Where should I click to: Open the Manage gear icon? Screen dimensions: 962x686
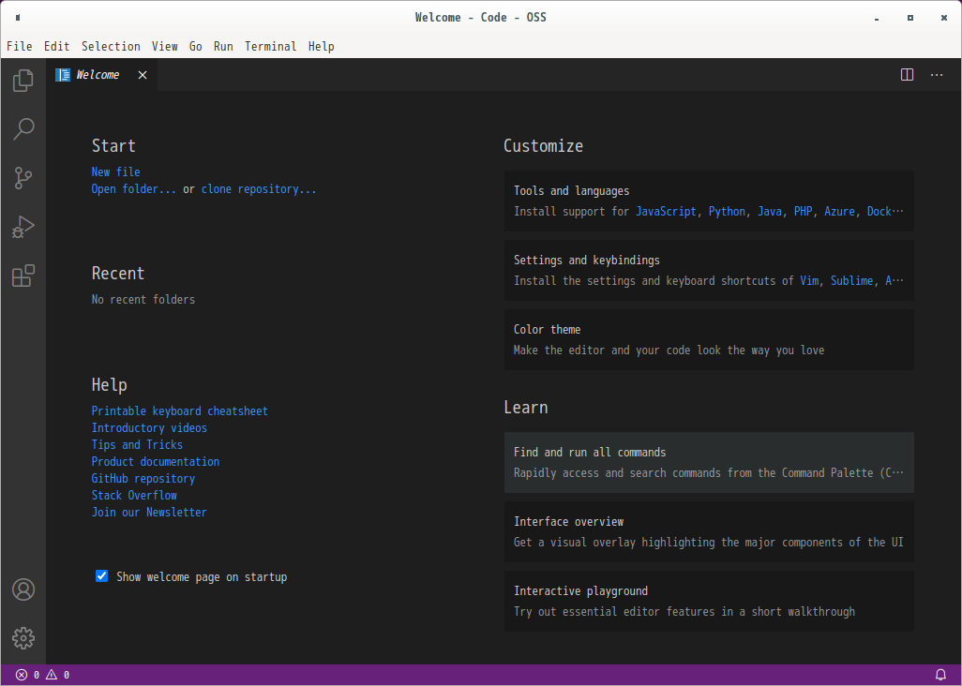pos(23,638)
